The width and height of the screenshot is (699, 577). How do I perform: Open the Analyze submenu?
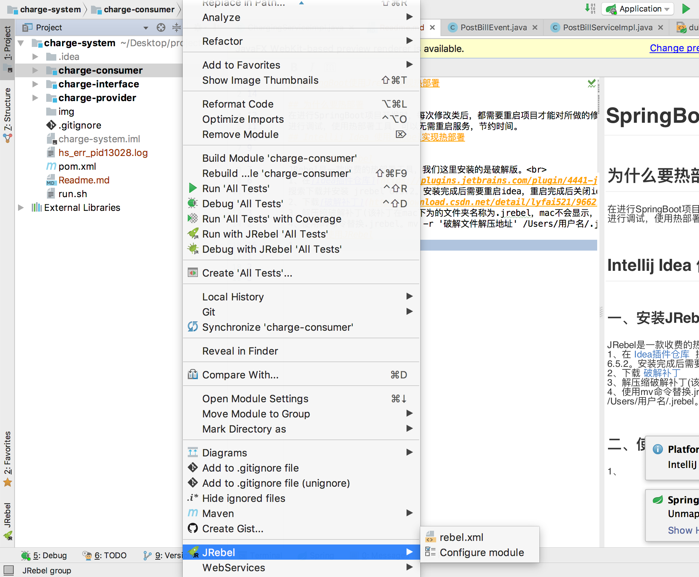[x=301, y=17]
